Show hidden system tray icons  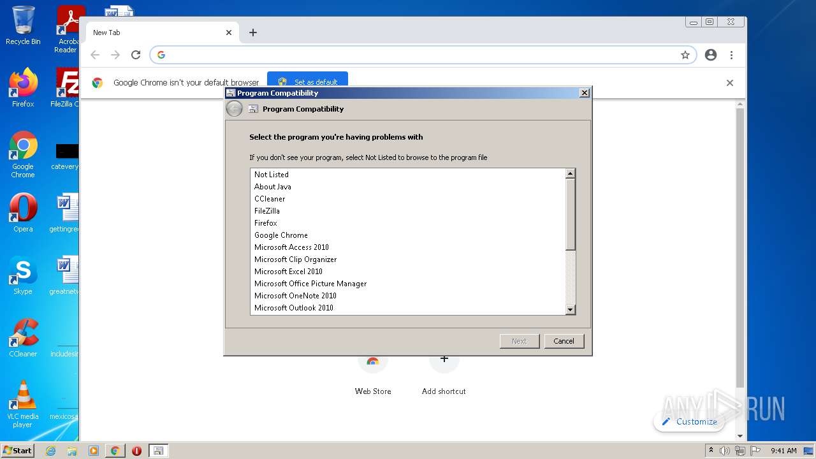pos(711,451)
